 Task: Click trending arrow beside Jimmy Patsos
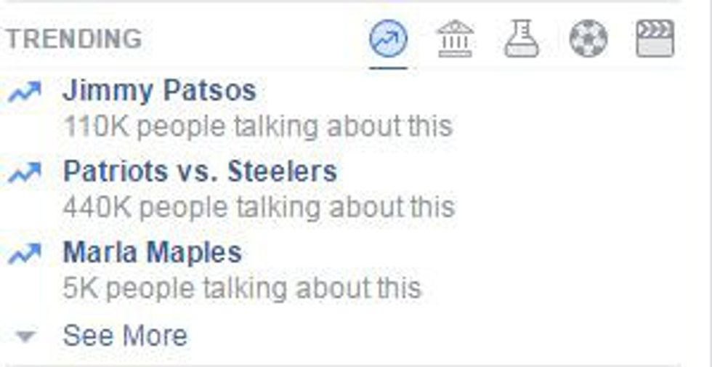[25, 92]
